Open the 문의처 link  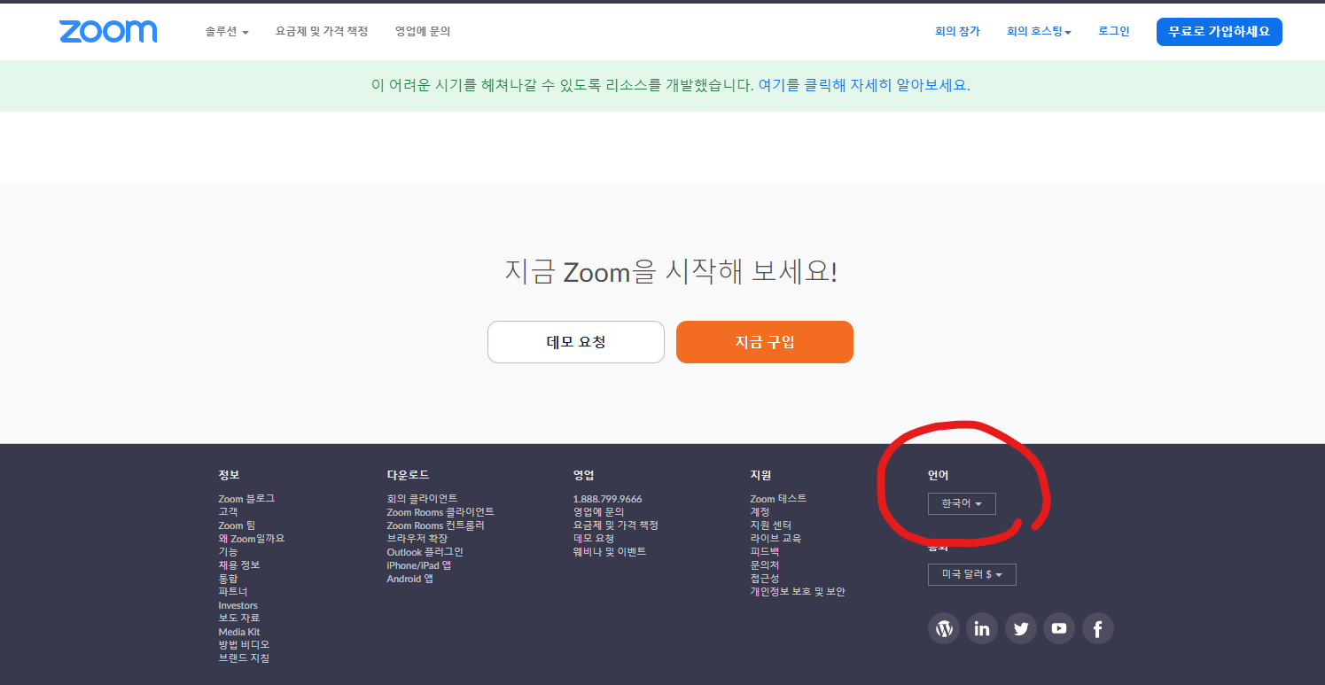click(765, 565)
